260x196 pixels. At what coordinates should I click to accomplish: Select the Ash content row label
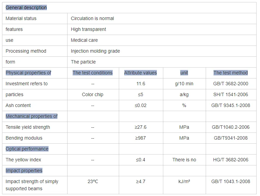click(x=18, y=105)
